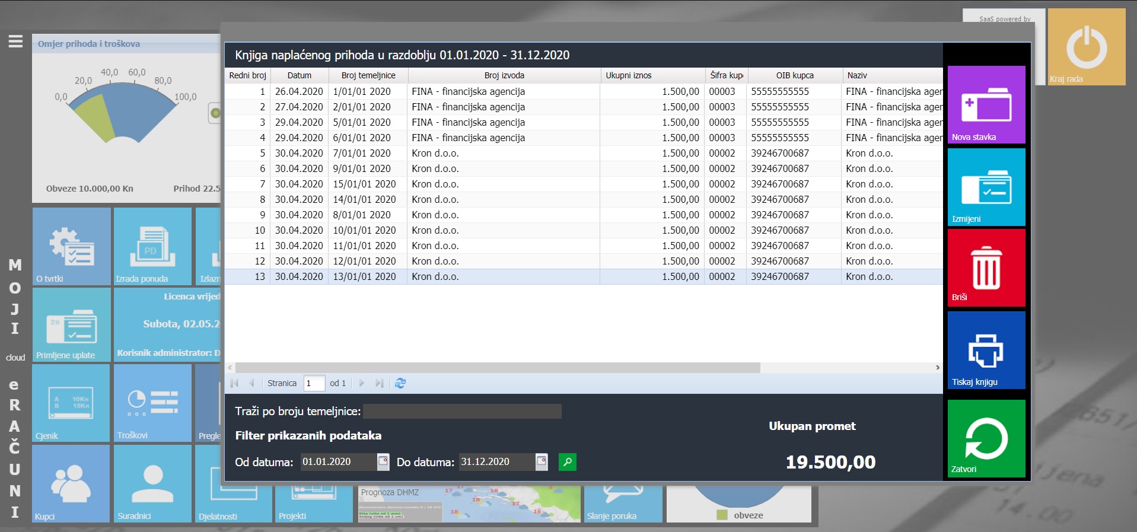Open the Kupci tile

[x=71, y=483]
